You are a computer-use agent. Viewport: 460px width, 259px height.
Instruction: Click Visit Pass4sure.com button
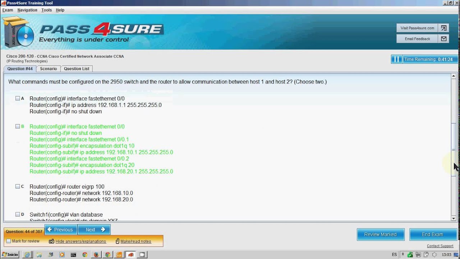click(417, 28)
